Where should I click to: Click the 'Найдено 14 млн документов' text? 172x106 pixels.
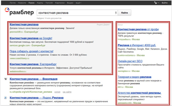(49, 18)
